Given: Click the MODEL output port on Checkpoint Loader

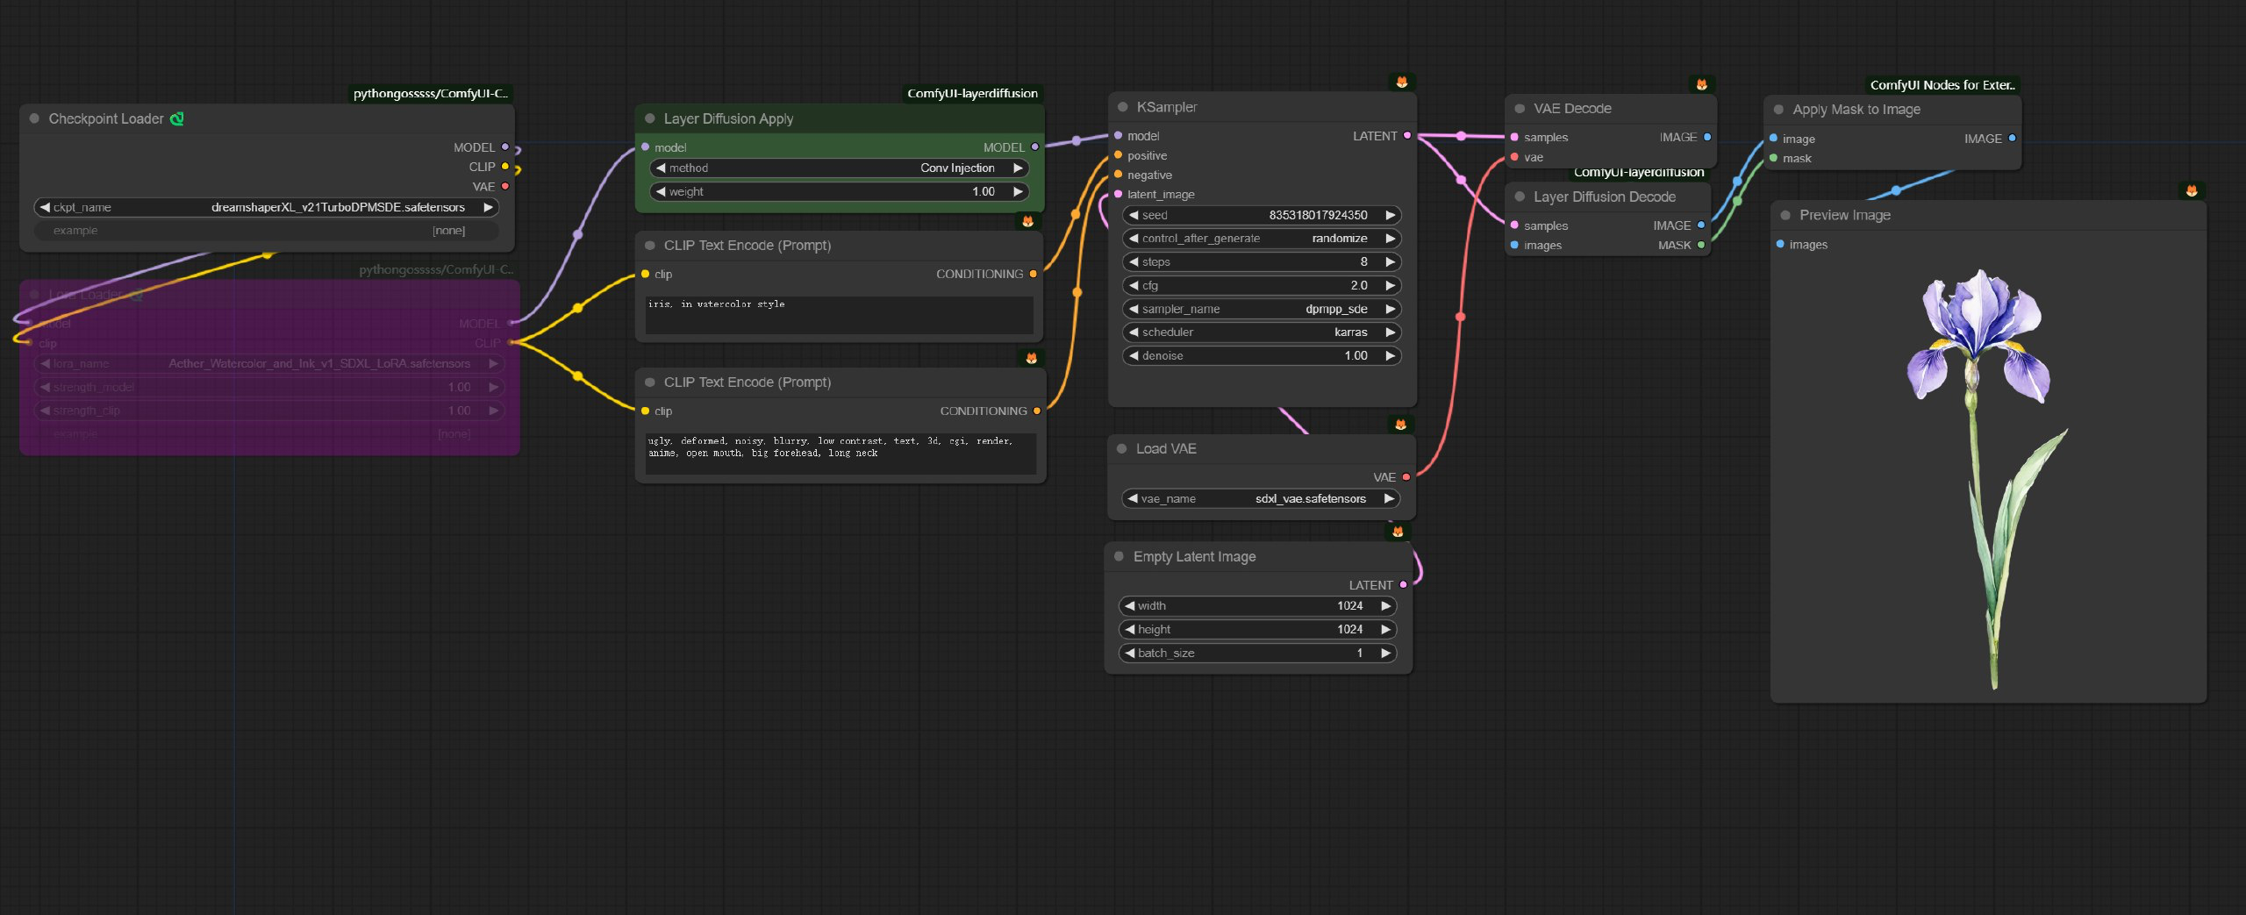Looking at the screenshot, I should pos(505,147).
